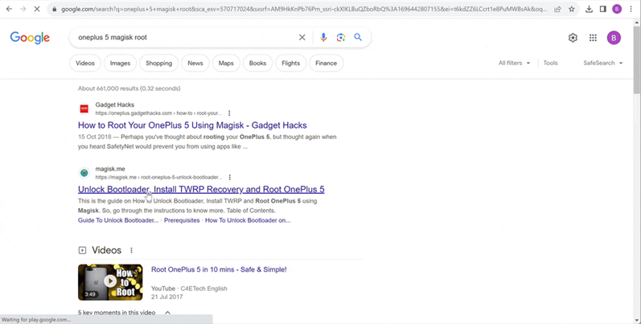Open the Google apps grid
This screenshot has width=641, height=324.
point(593,38)
